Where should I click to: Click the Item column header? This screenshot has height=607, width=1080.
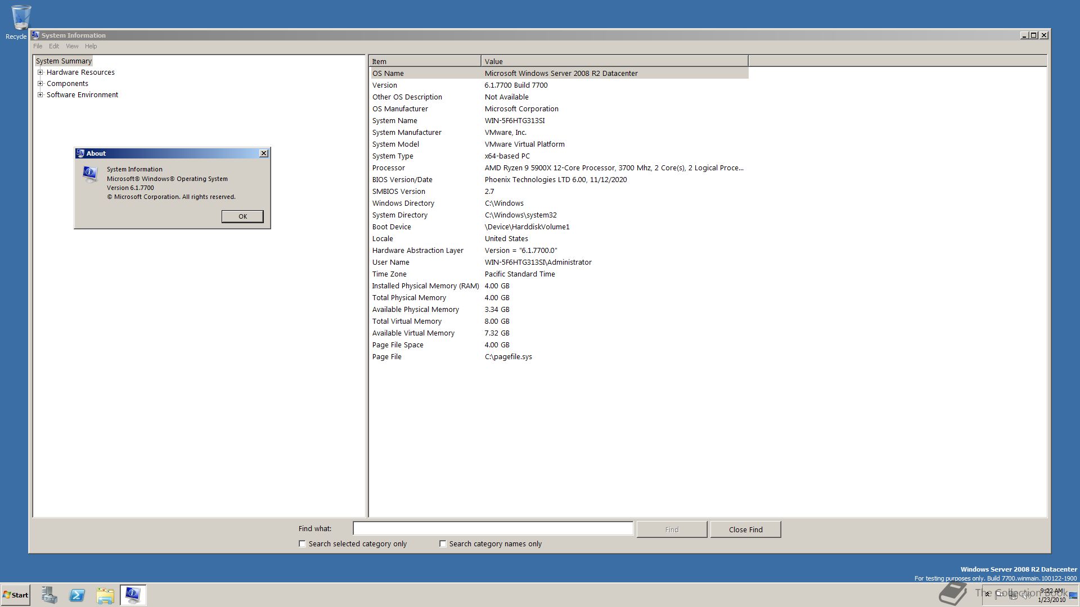coord(425,61)
